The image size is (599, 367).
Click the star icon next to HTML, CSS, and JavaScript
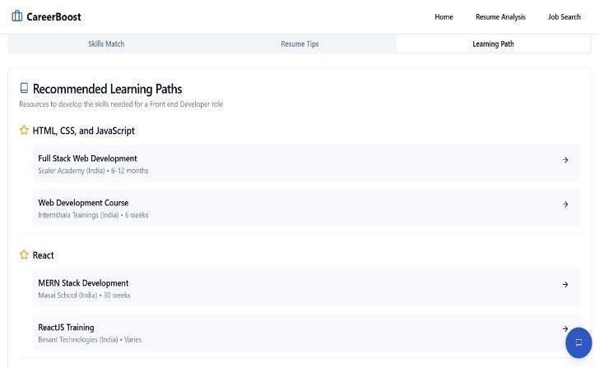[x=24, y=131]
